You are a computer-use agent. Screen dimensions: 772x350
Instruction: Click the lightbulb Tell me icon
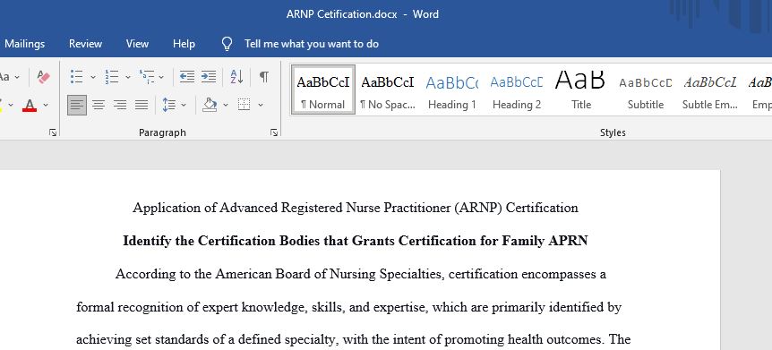point(227,44)
